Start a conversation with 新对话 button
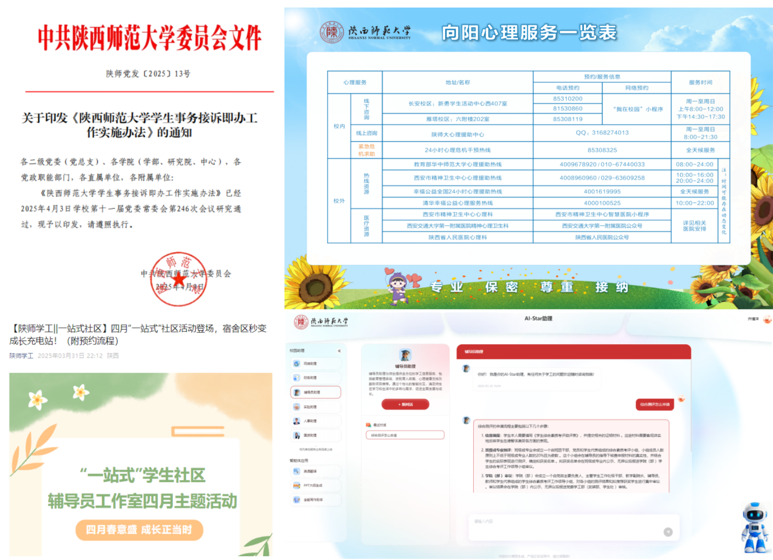 [405, 404]
